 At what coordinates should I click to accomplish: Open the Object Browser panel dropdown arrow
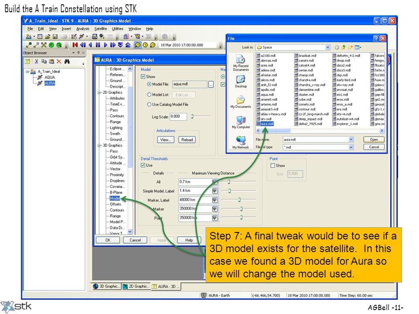(x=73, y=53)
